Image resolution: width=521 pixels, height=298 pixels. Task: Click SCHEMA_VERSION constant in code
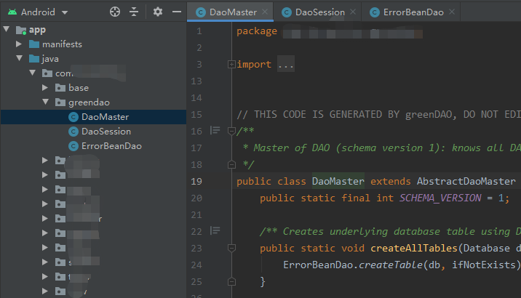pyautogui.click(x=440, y=198)
